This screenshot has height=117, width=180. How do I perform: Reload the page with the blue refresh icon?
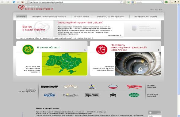[x=14, y=2]
